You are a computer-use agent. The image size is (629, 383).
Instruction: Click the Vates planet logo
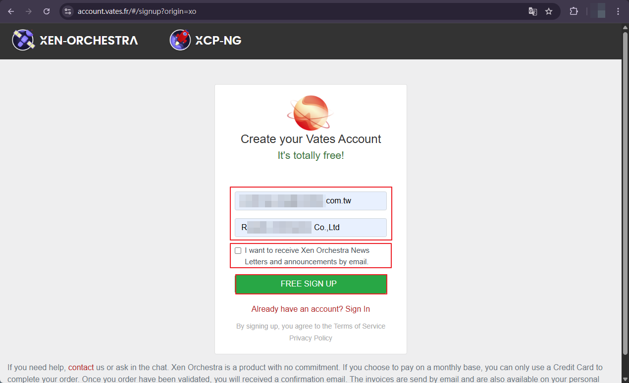[311, 113]
